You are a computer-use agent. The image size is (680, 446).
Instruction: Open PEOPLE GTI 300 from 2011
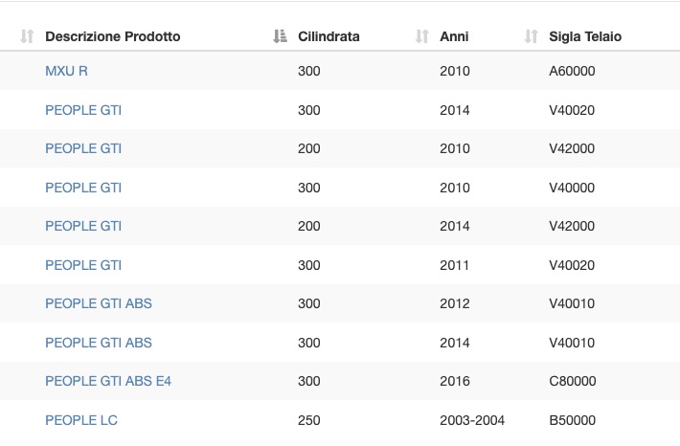click(x=83, y=265)
